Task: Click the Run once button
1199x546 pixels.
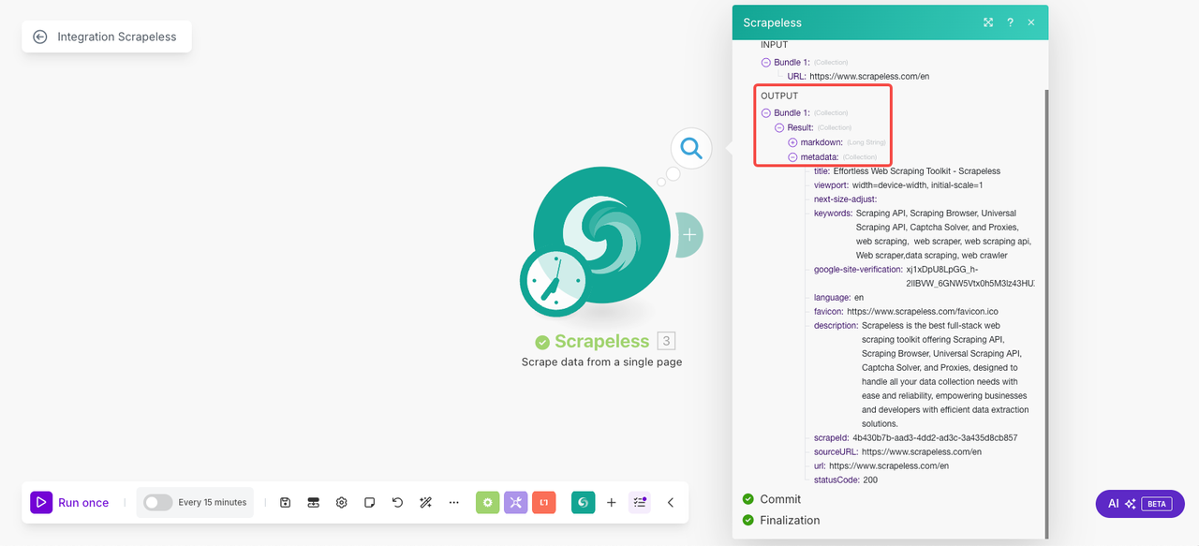Action: pyautogui.click(x=70, y=503)
